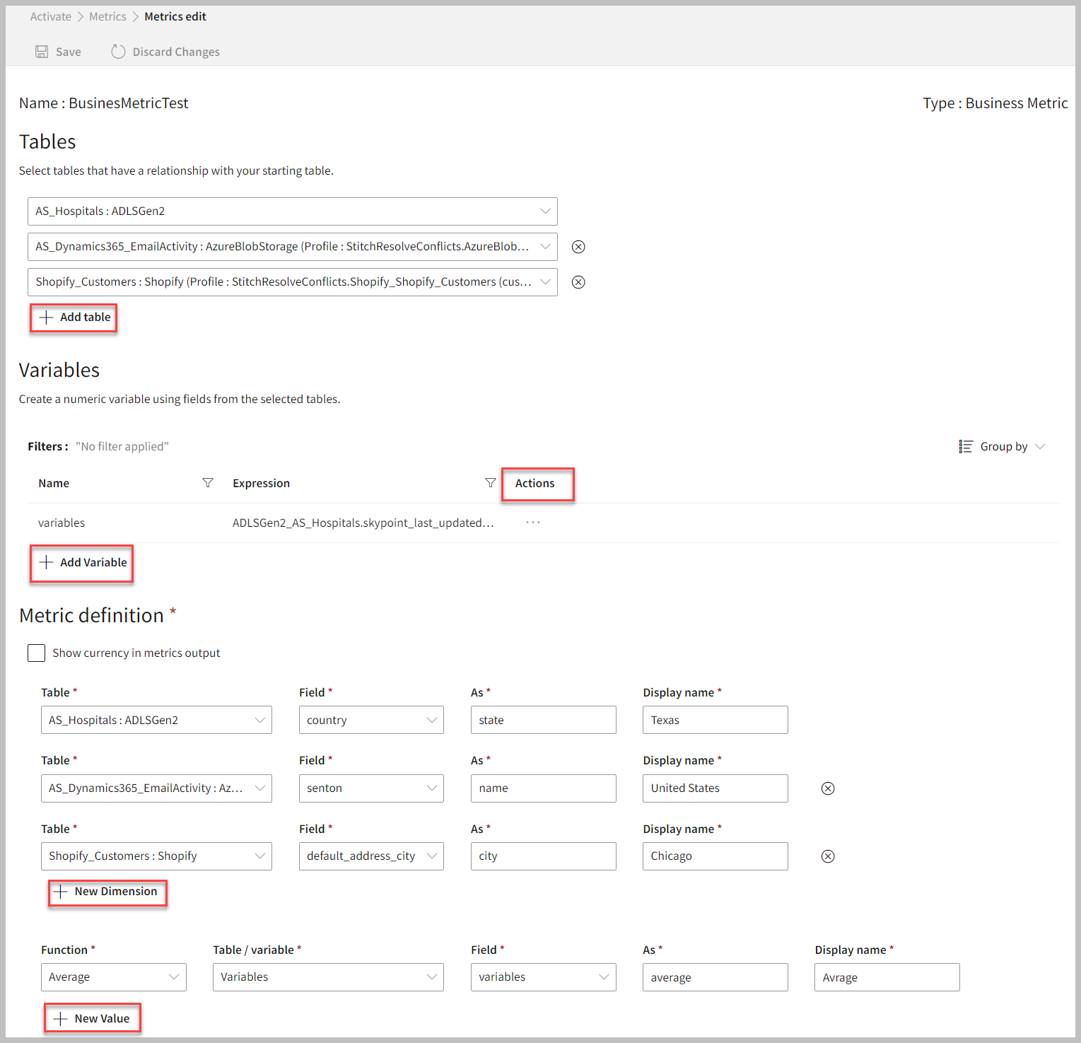The width and height of the screenshot is (1081, 1043).
Task: Click the Type : Business Metric label
Action: (995, 103)
